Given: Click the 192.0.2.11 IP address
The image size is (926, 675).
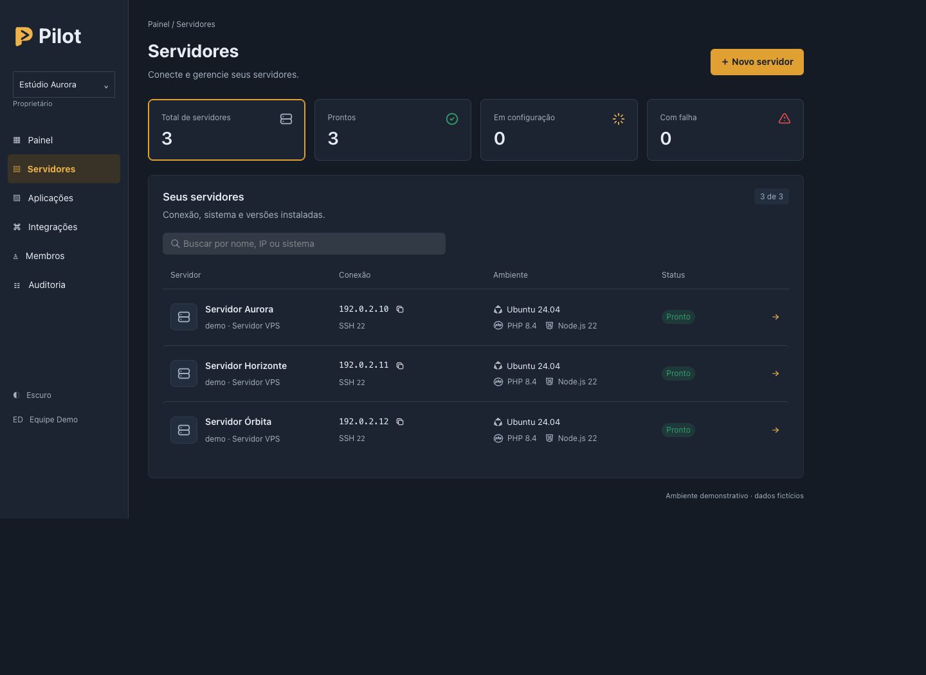Looking at the screenshot, I should 363,365.
